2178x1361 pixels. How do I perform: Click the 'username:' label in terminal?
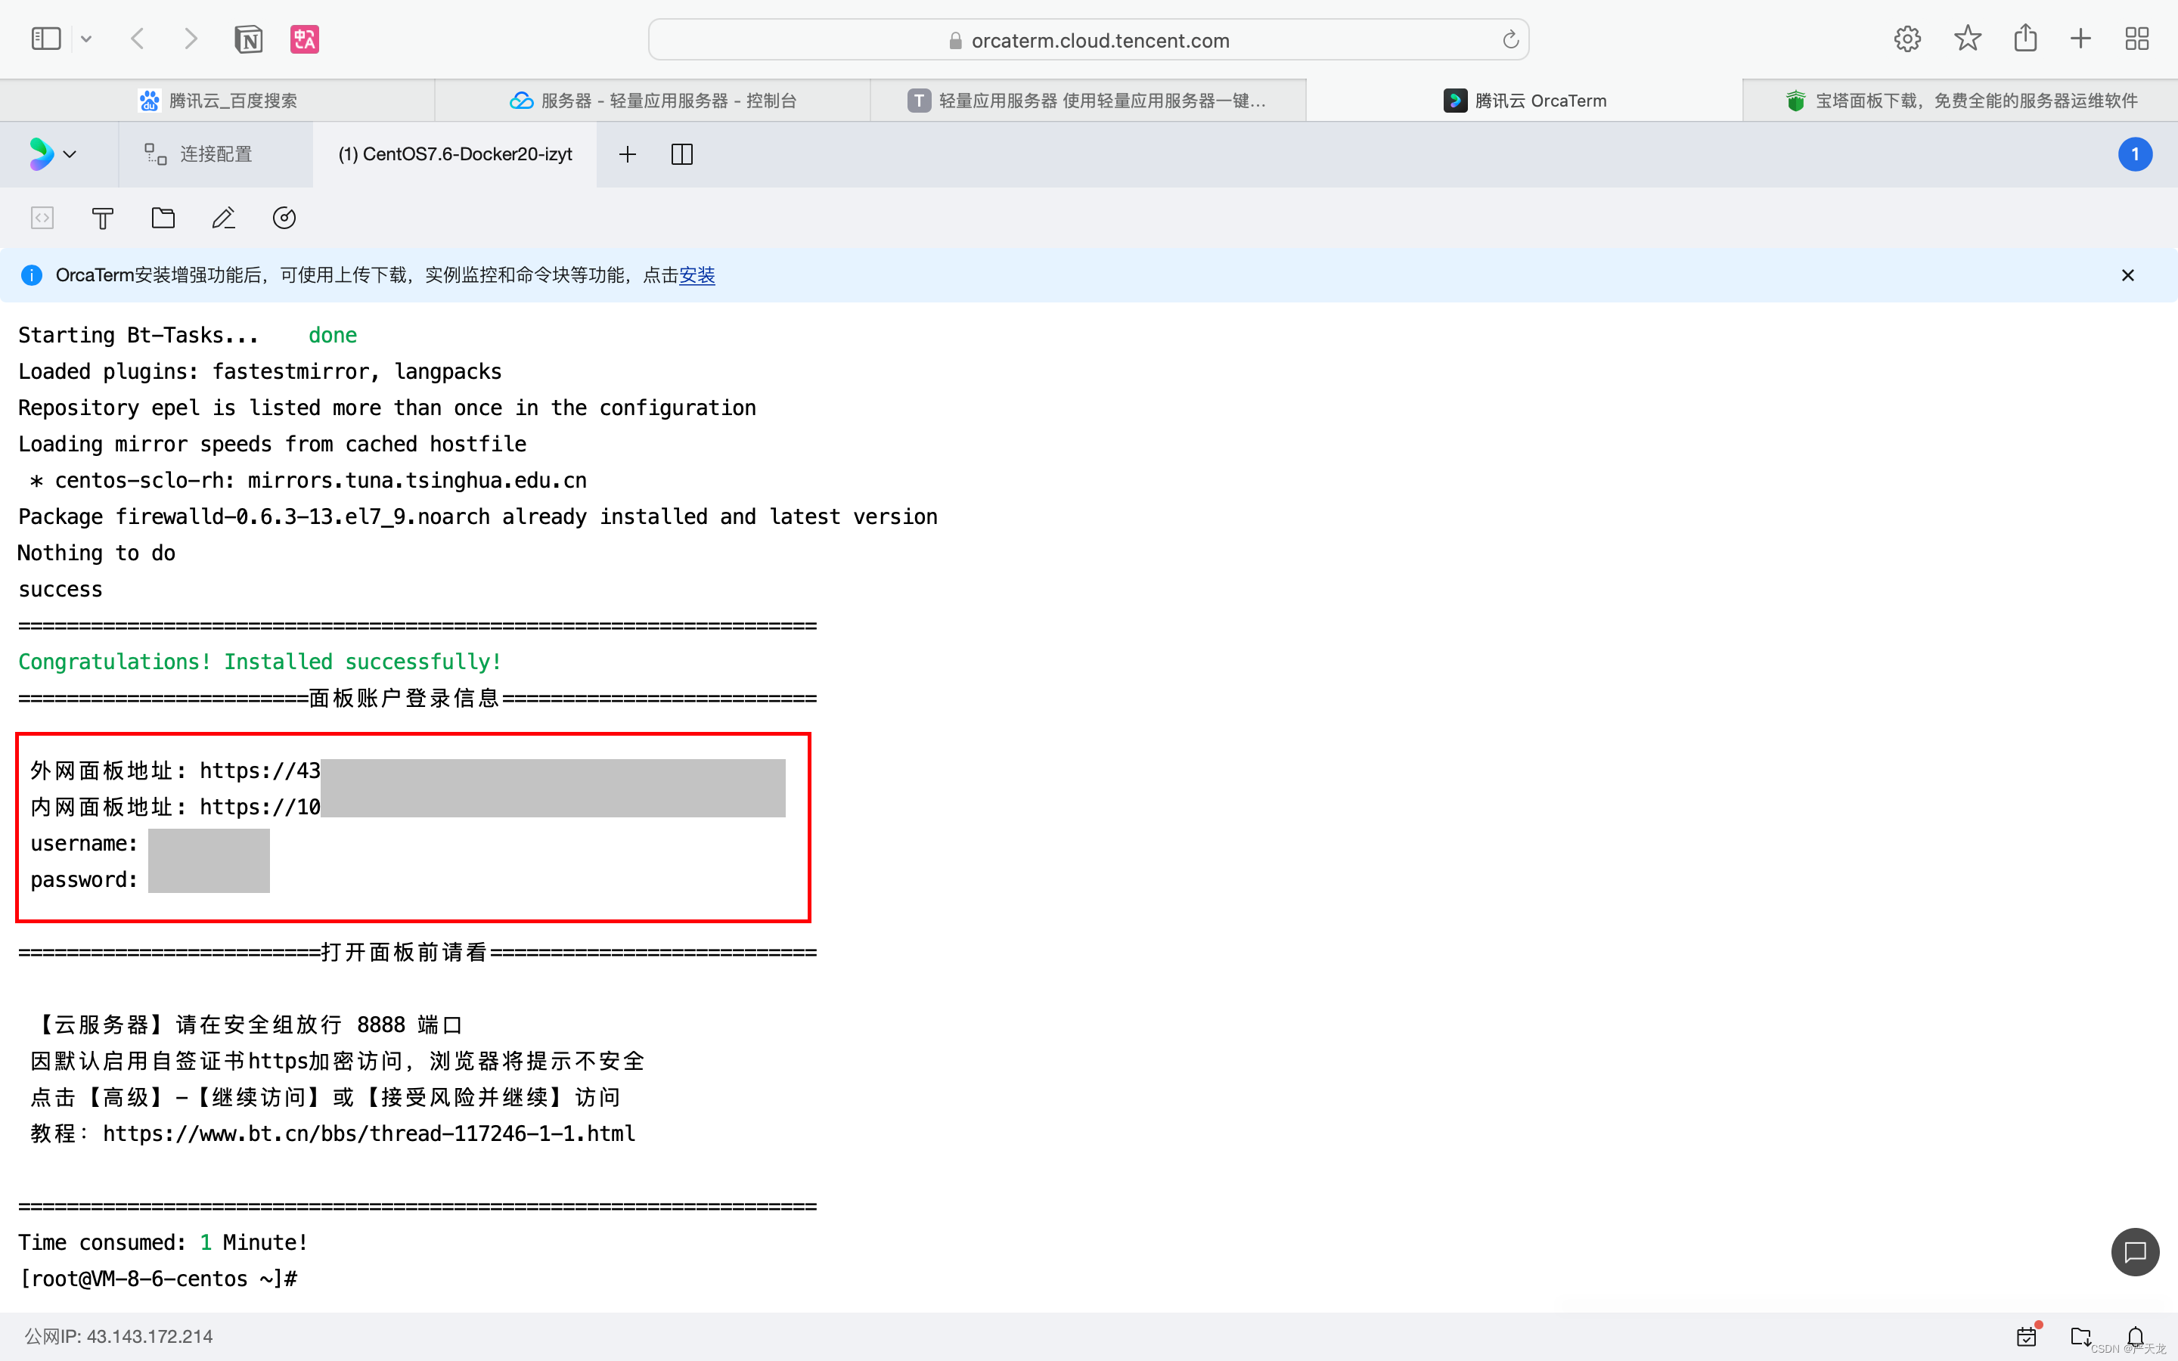point(84,843)
